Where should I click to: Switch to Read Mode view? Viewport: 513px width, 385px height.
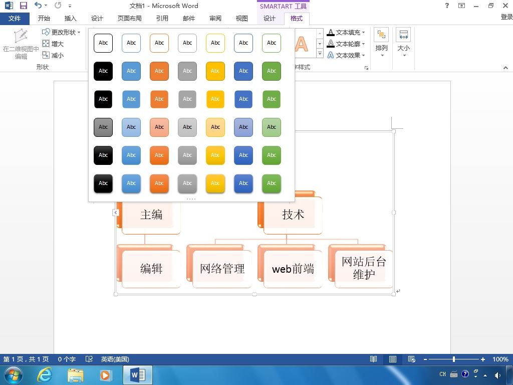[373, 359]
